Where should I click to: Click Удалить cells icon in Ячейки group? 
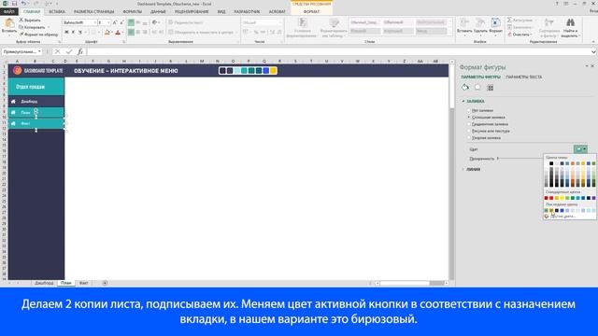pyautogui.click(x=479, y=22)
